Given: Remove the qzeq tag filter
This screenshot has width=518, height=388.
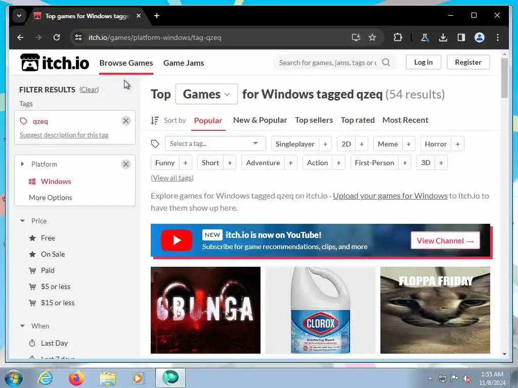Looking at the screenshot, I should tap(126, 121).
